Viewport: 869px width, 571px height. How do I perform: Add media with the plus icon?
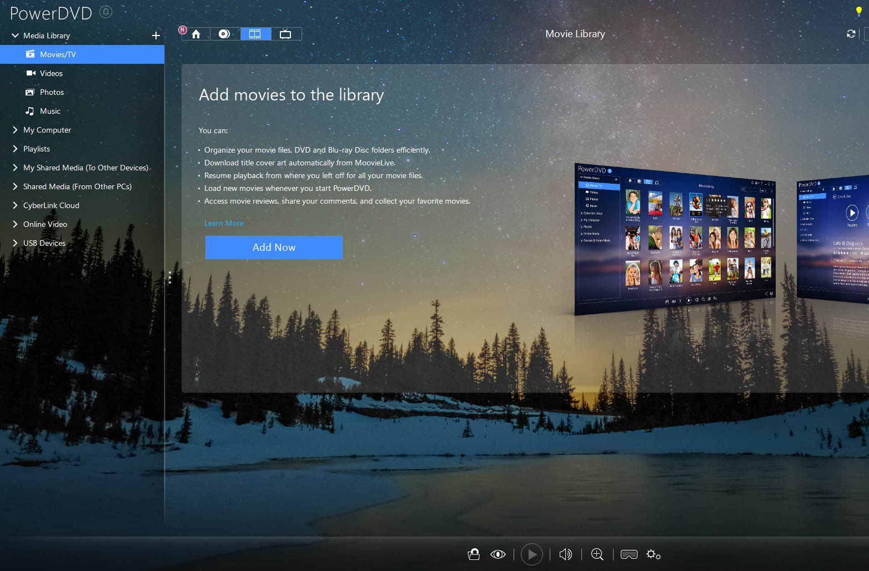155,36
